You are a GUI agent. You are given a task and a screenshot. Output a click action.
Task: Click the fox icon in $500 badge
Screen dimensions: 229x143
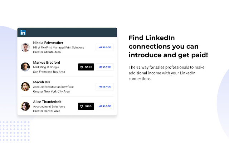click(82, 67)
